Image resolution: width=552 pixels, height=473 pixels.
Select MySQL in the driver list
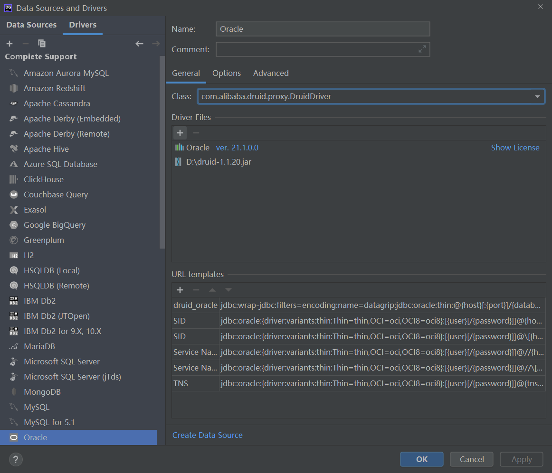37,407
